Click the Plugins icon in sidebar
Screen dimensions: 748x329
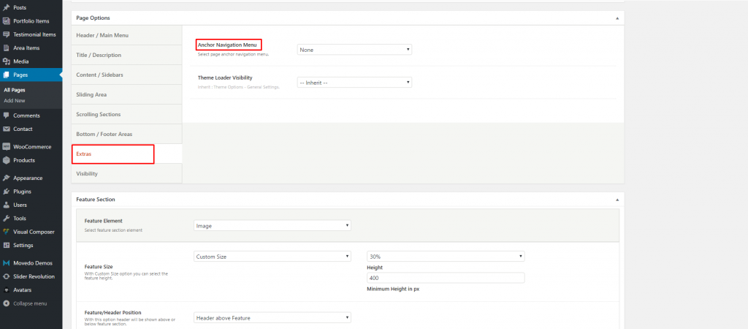pyautogui.click(x=7, y=192)
